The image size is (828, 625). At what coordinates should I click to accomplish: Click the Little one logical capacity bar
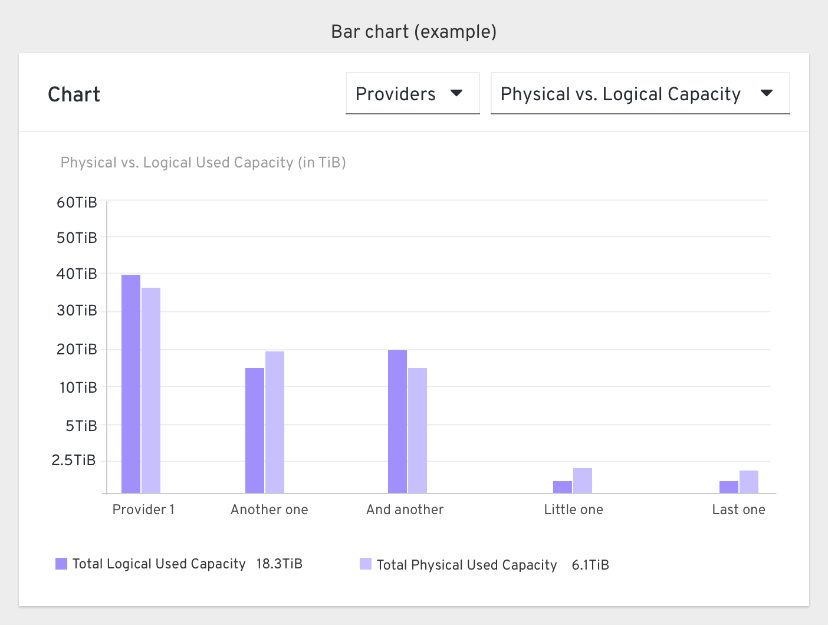tap(563, 487)
